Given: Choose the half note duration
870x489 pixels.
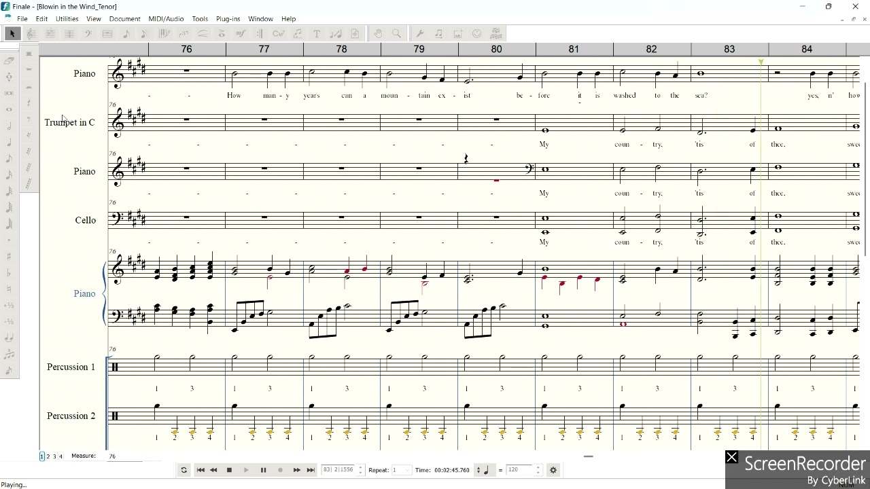Looking at the screenshot, I should click(x=10, y=125).
